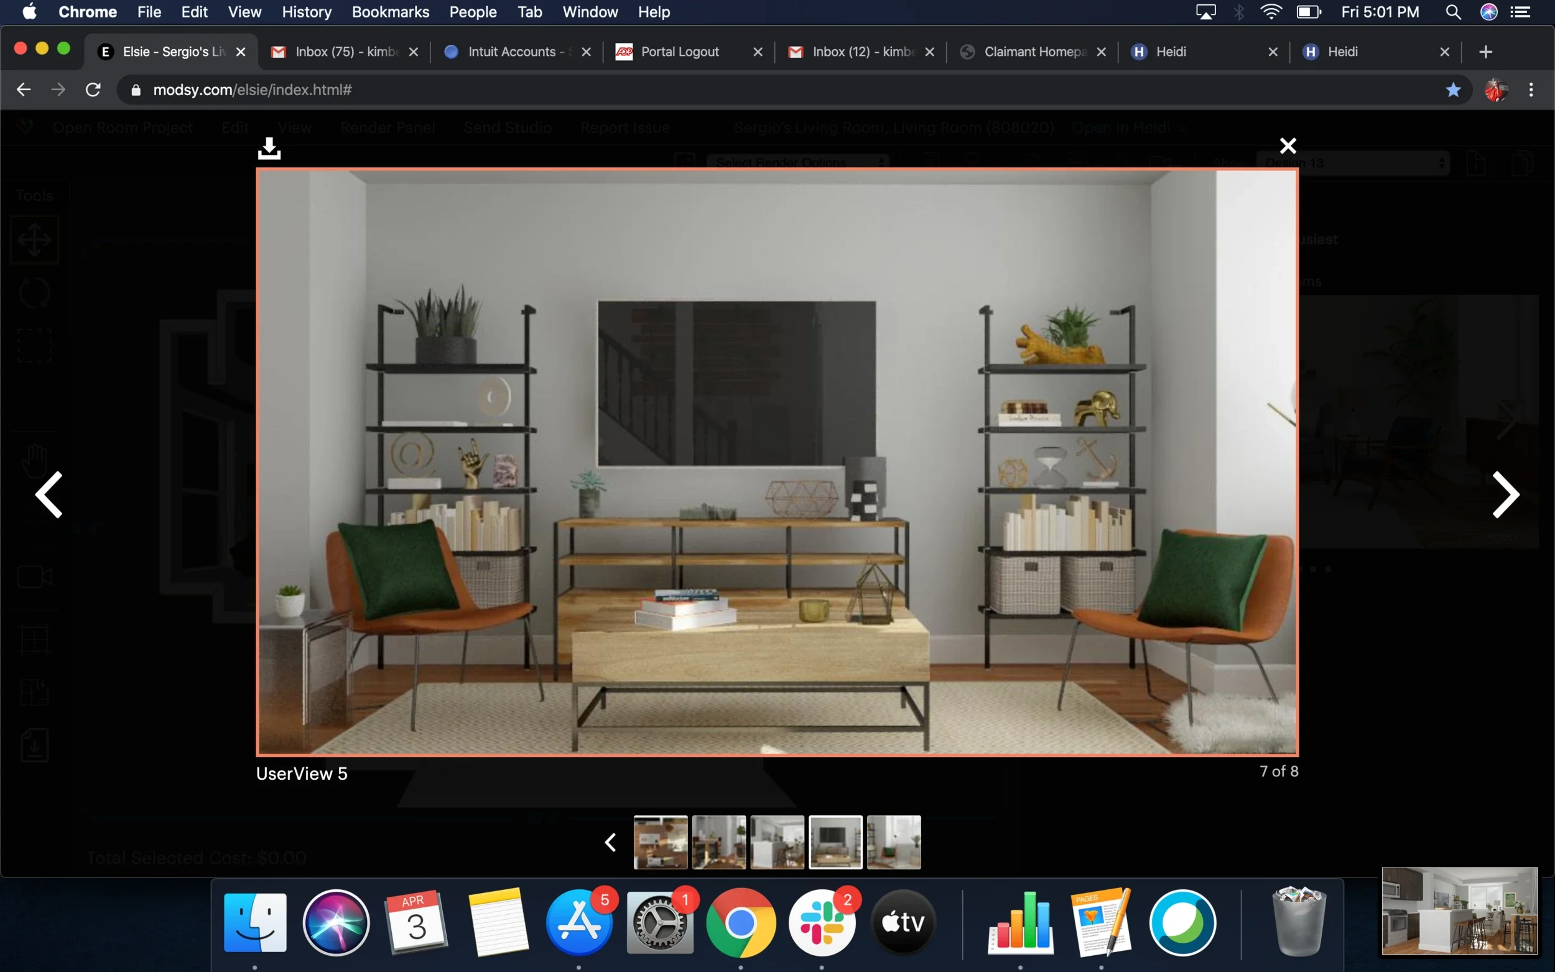The width and height of the screenshot is (1555, 972).
Task: Open Slack from the Dock
Action: (x=822, y=922)
